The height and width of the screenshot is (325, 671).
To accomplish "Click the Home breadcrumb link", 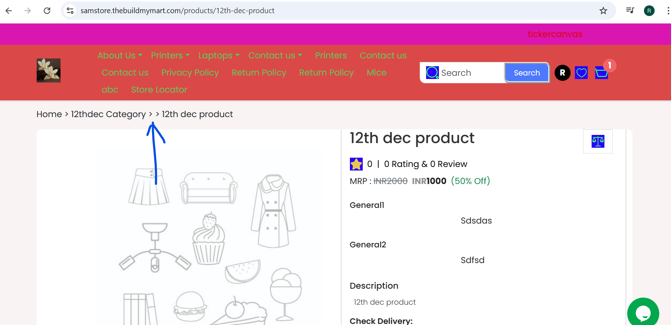I will 49,114.
